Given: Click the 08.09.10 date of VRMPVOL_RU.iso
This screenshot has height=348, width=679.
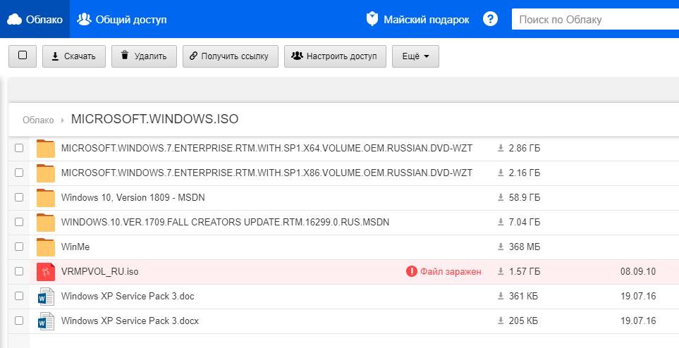Looking at the screenshot, I should tap(638, 271).
